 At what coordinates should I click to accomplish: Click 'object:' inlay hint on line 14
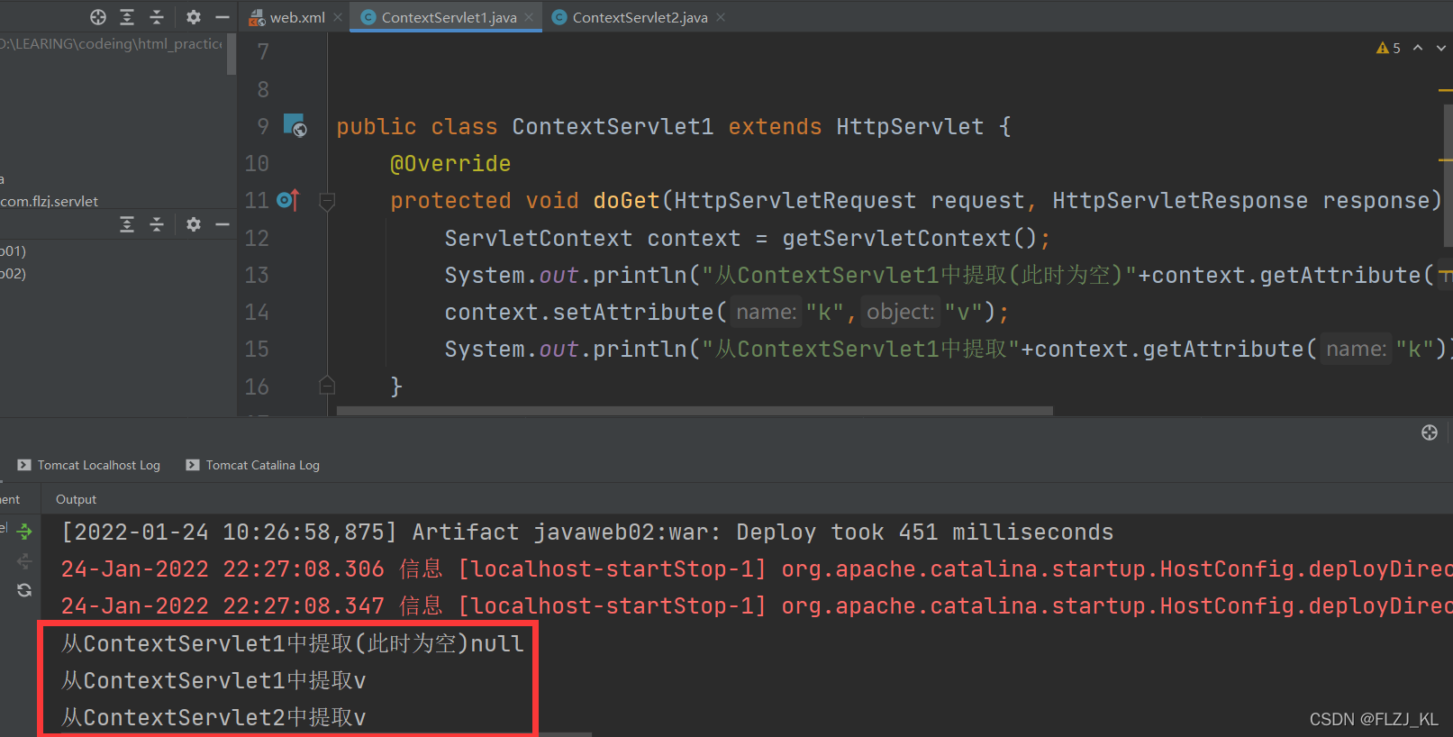[x=900, y=312]
